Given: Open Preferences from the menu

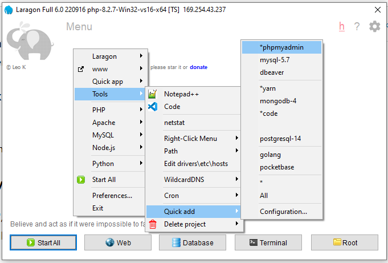Looking at the screenshot, I should coord(112,196).
